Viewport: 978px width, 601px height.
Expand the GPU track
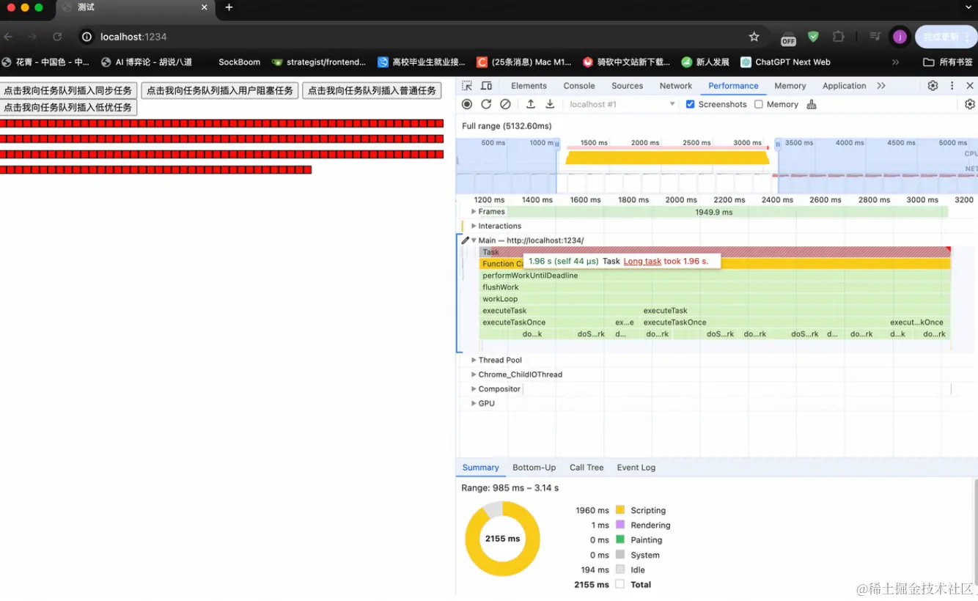[474, 404]
